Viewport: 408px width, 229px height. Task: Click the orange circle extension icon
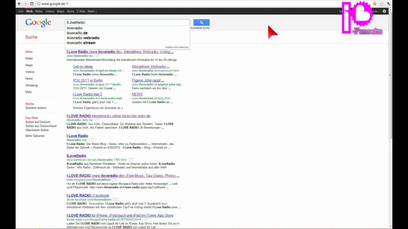[382, 4]
